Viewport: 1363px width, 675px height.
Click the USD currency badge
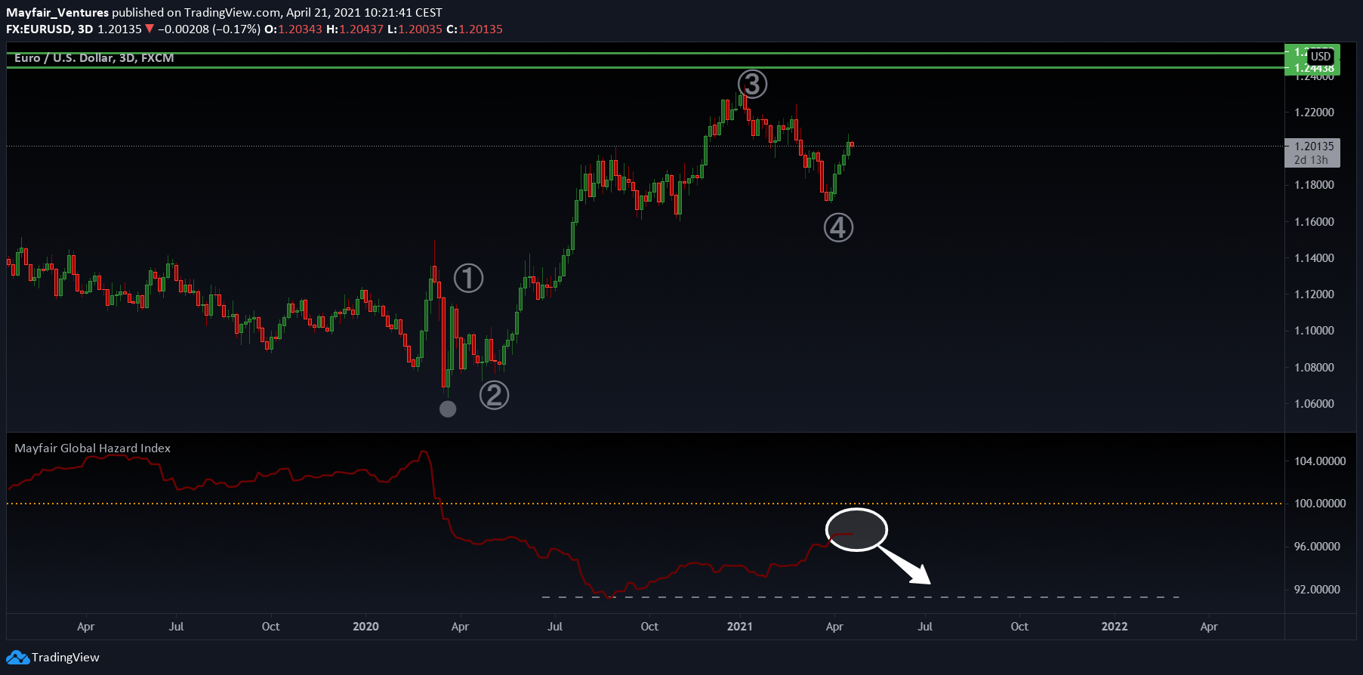[1321, 57]
